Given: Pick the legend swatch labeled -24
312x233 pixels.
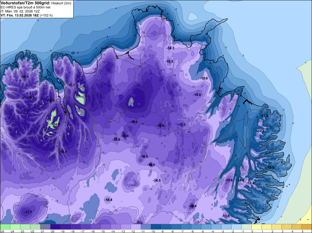Looking at the screenshot, I should tap(15, 227).
